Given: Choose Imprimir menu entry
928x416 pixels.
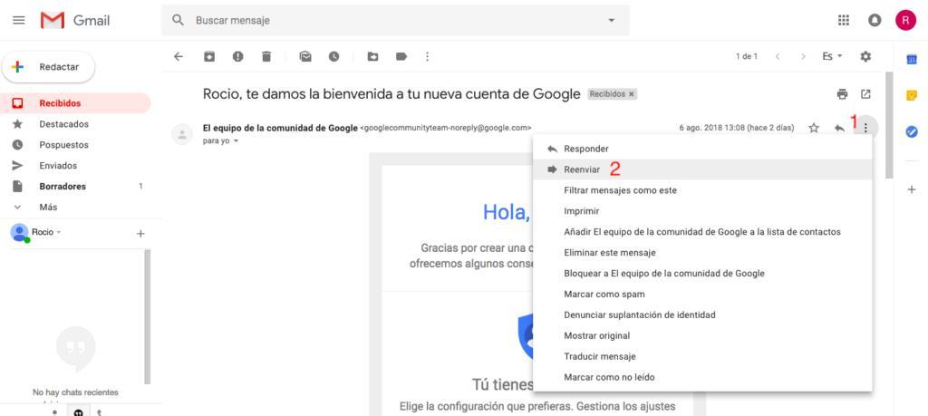Looking at the screenshot, I should [702, 211].
